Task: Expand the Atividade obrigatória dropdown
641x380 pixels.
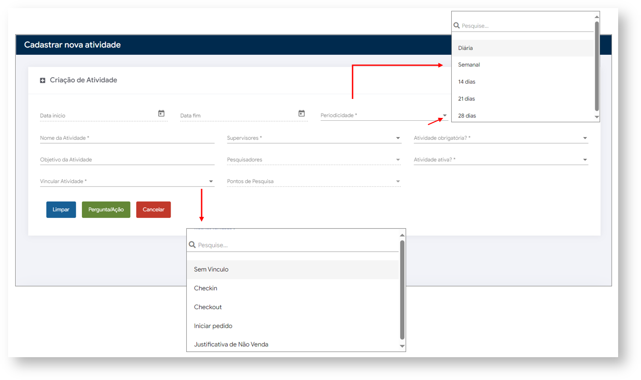Action: (585, 138)
